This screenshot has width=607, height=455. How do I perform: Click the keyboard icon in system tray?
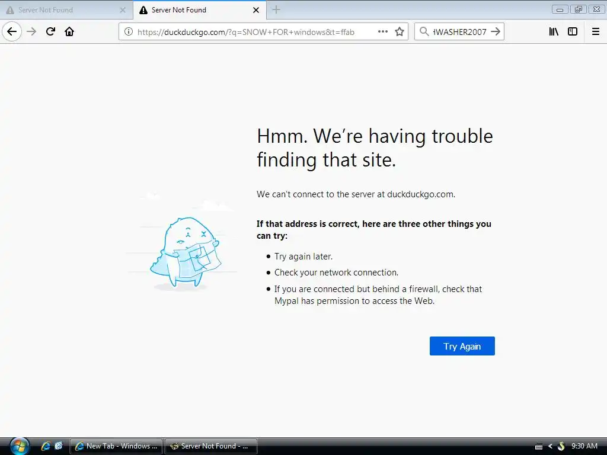pos(539,447)
